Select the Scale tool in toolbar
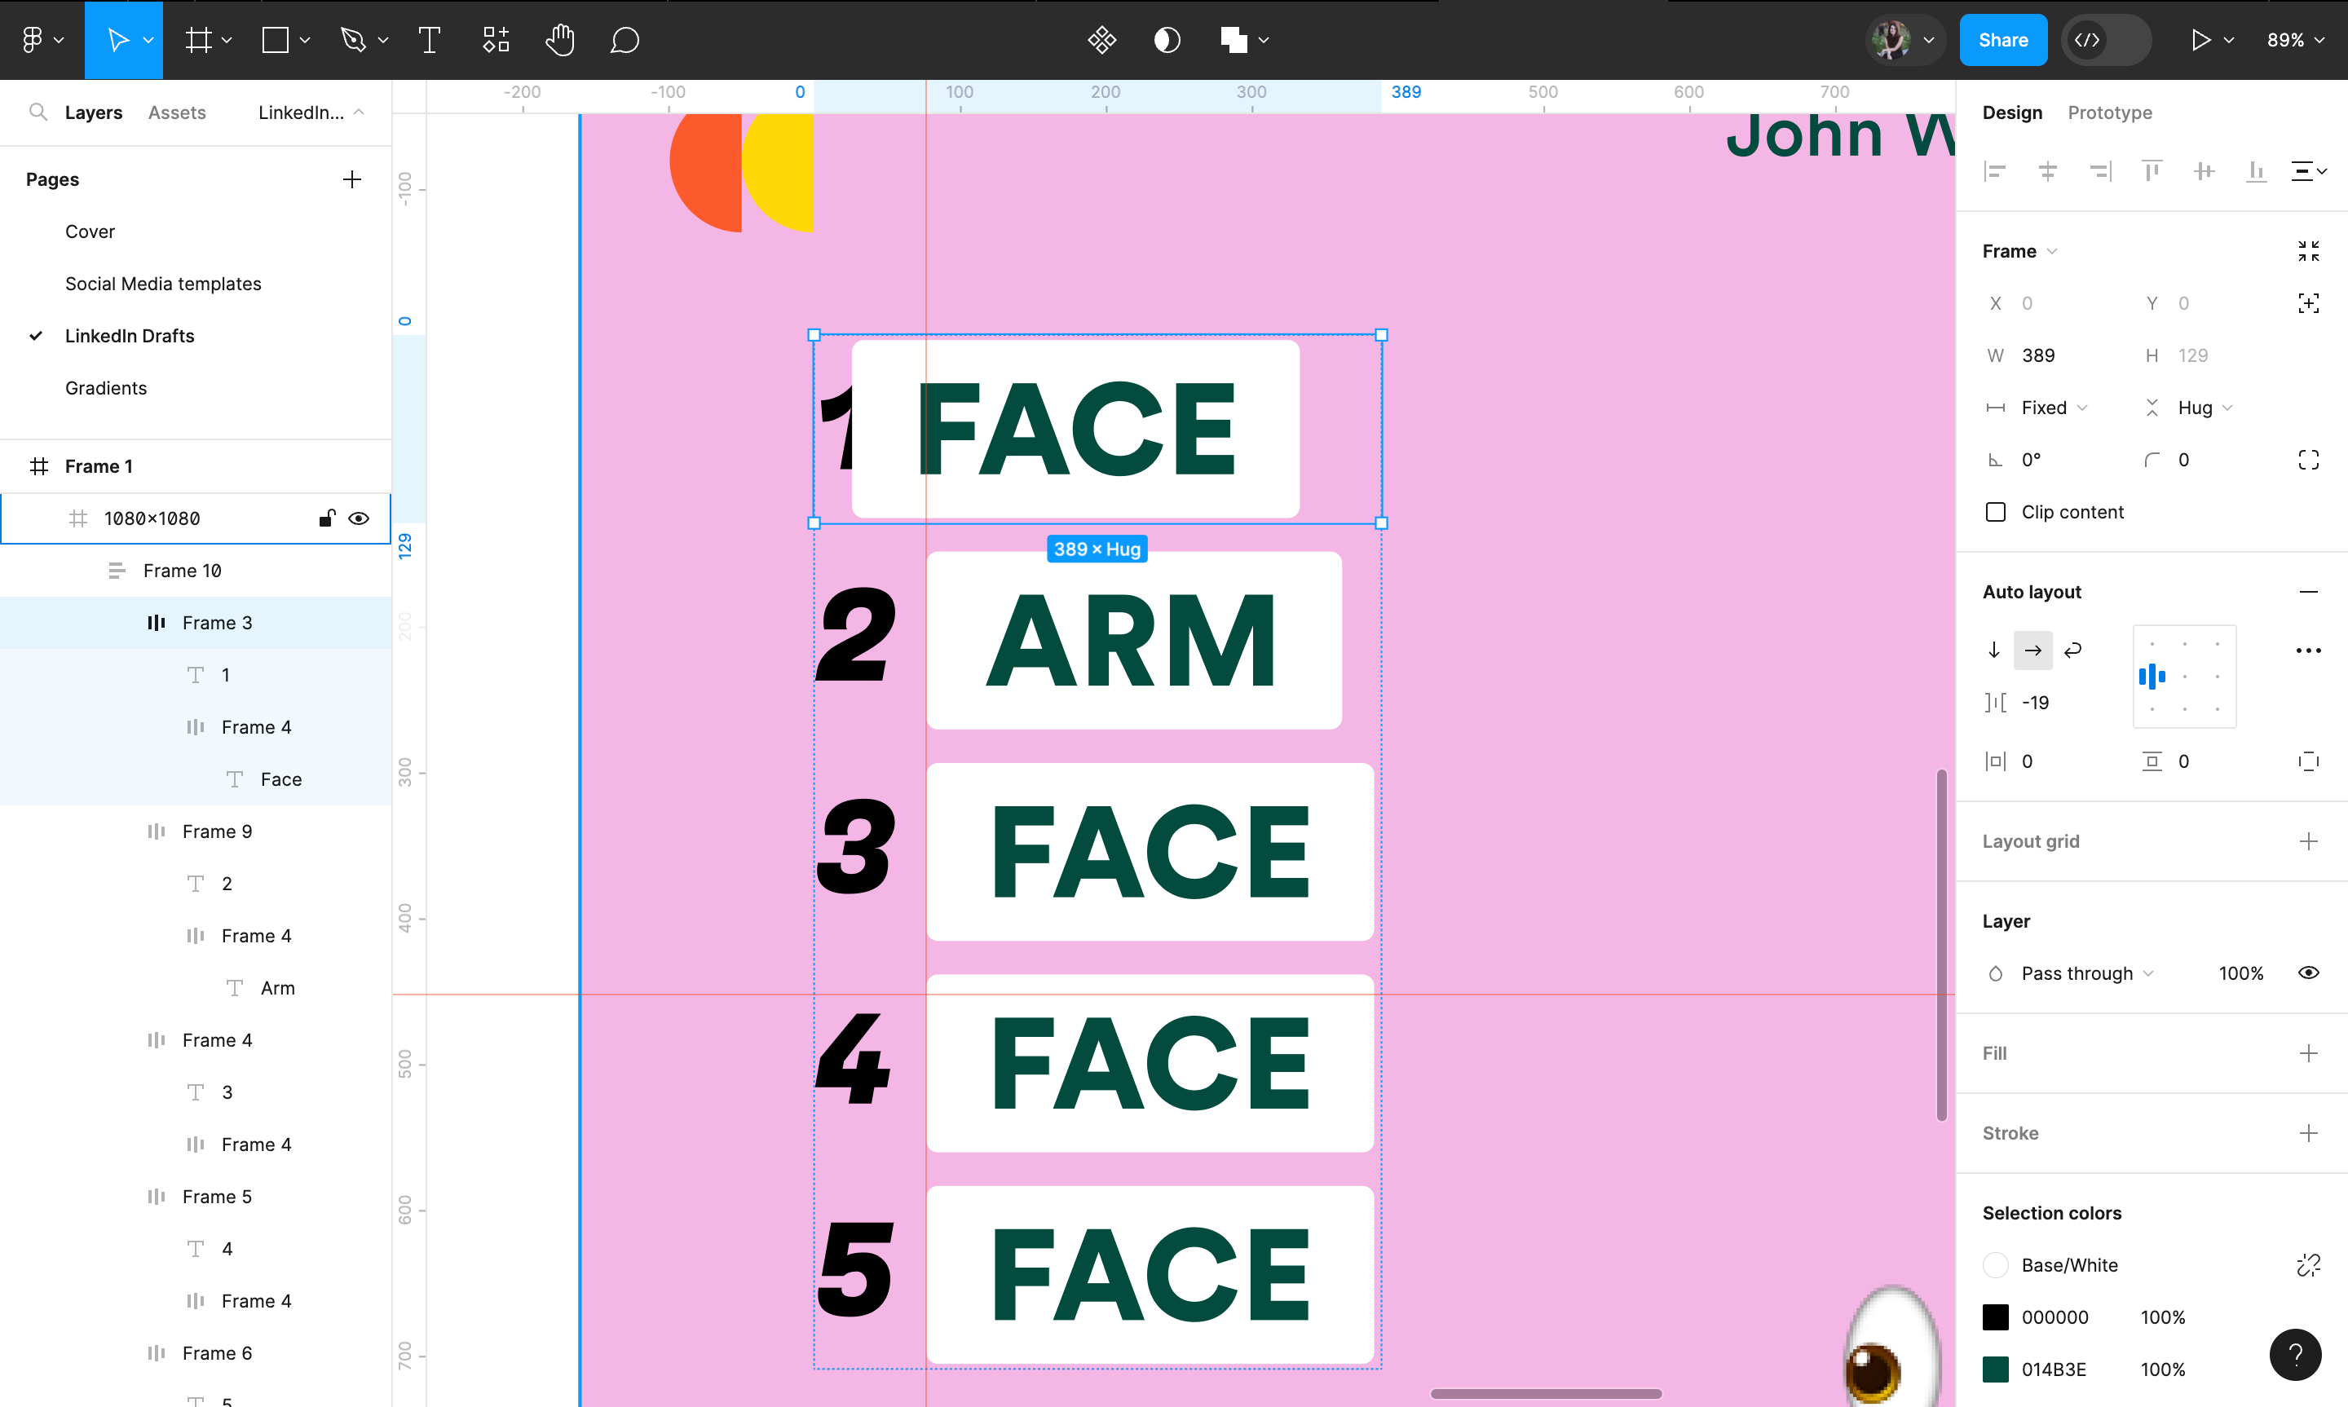This screenshot has height=1407, width=2348. pyautogui.click(x=148, y=40)
